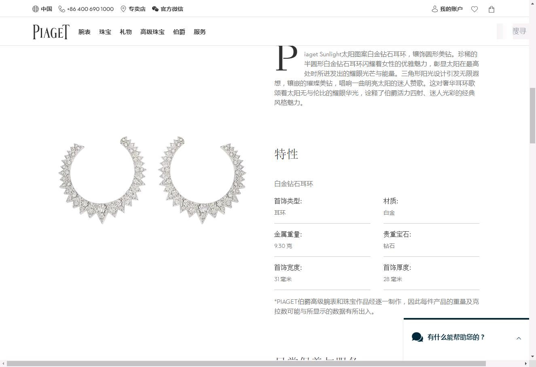Screen dimensions: 536x367
Task: Click the location pin store icon
Action: 123,9
